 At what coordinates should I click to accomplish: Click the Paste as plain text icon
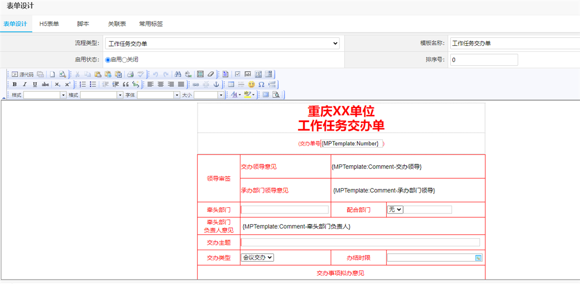(108, 74)
